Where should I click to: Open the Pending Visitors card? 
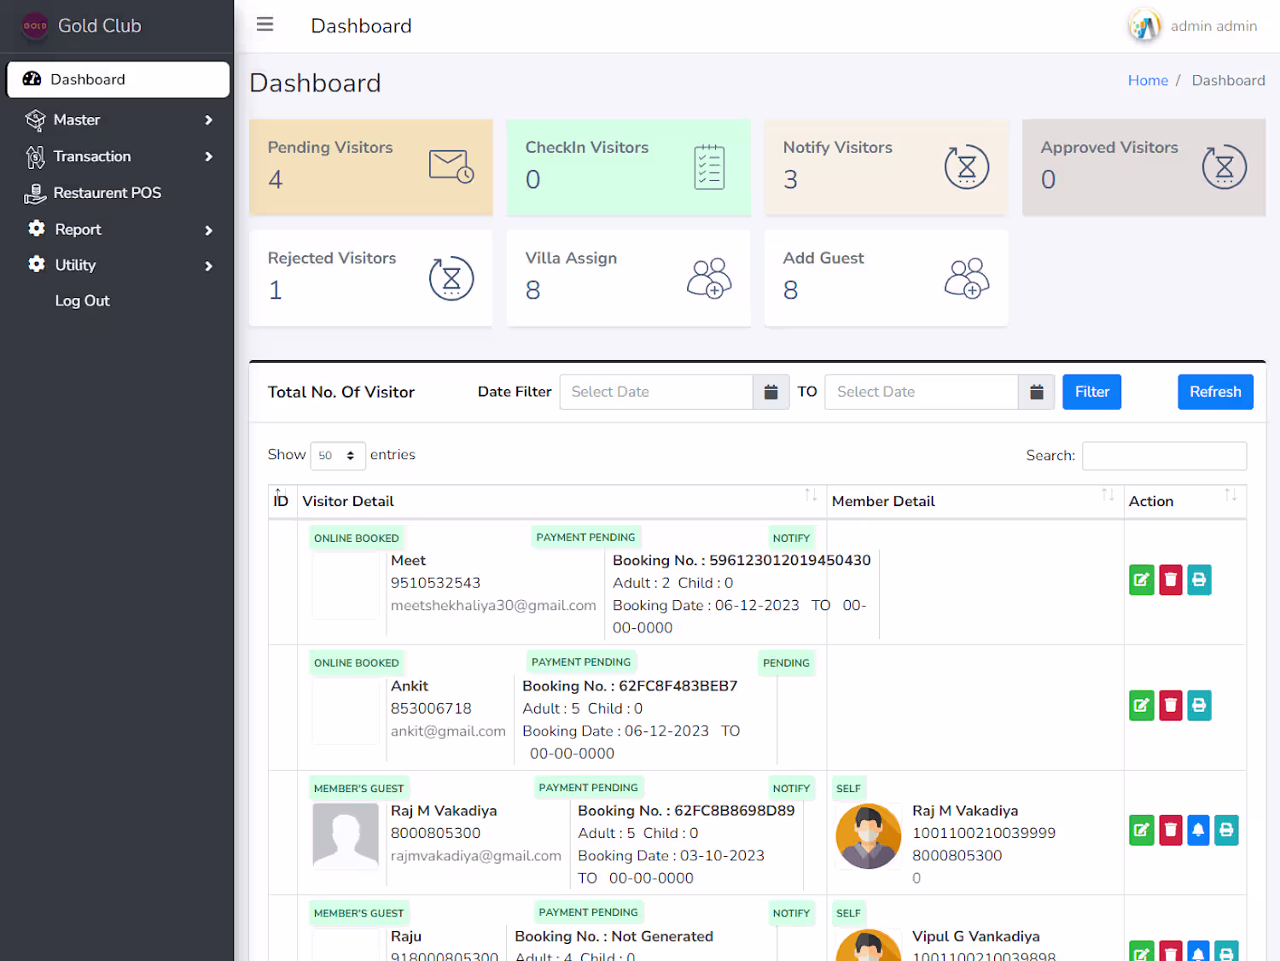pos(371,167)
